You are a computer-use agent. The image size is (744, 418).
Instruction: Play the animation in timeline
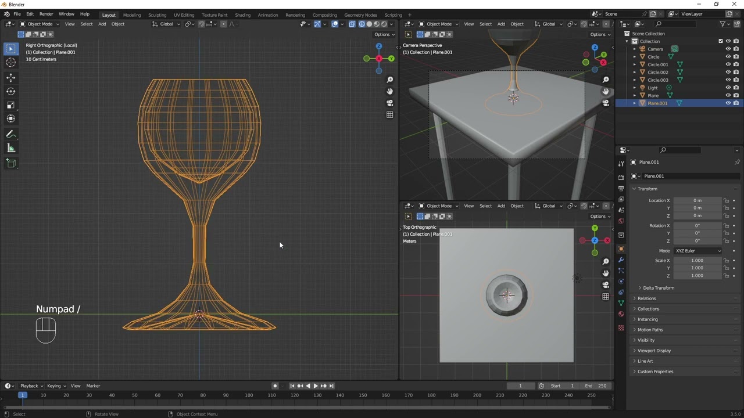[x=316, y=386]
